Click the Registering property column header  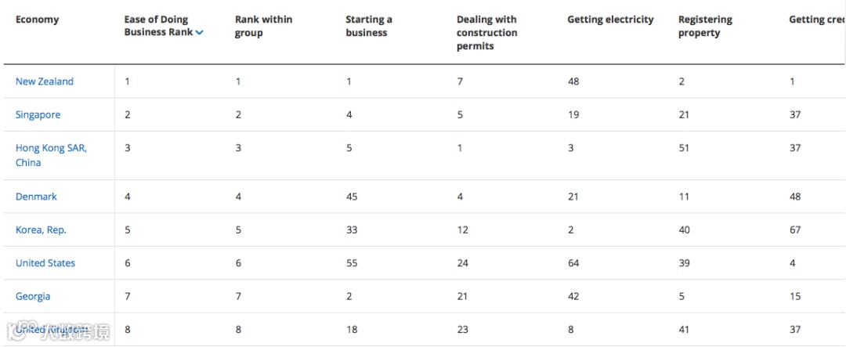(x=705, y=26)
